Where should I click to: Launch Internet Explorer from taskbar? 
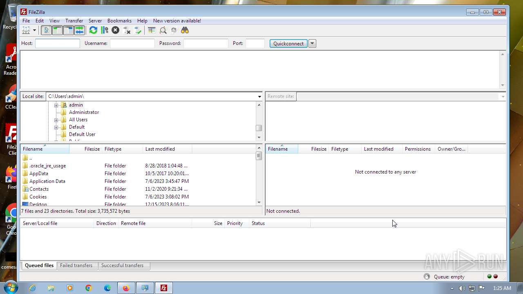click(32, 288)
